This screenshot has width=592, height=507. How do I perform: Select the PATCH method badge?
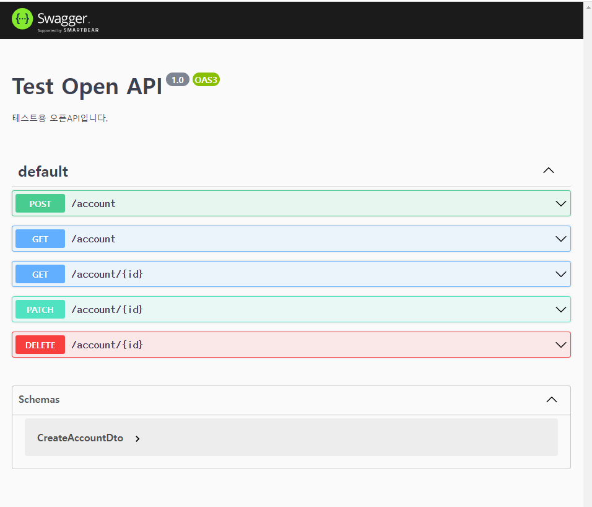click(40, 309)
